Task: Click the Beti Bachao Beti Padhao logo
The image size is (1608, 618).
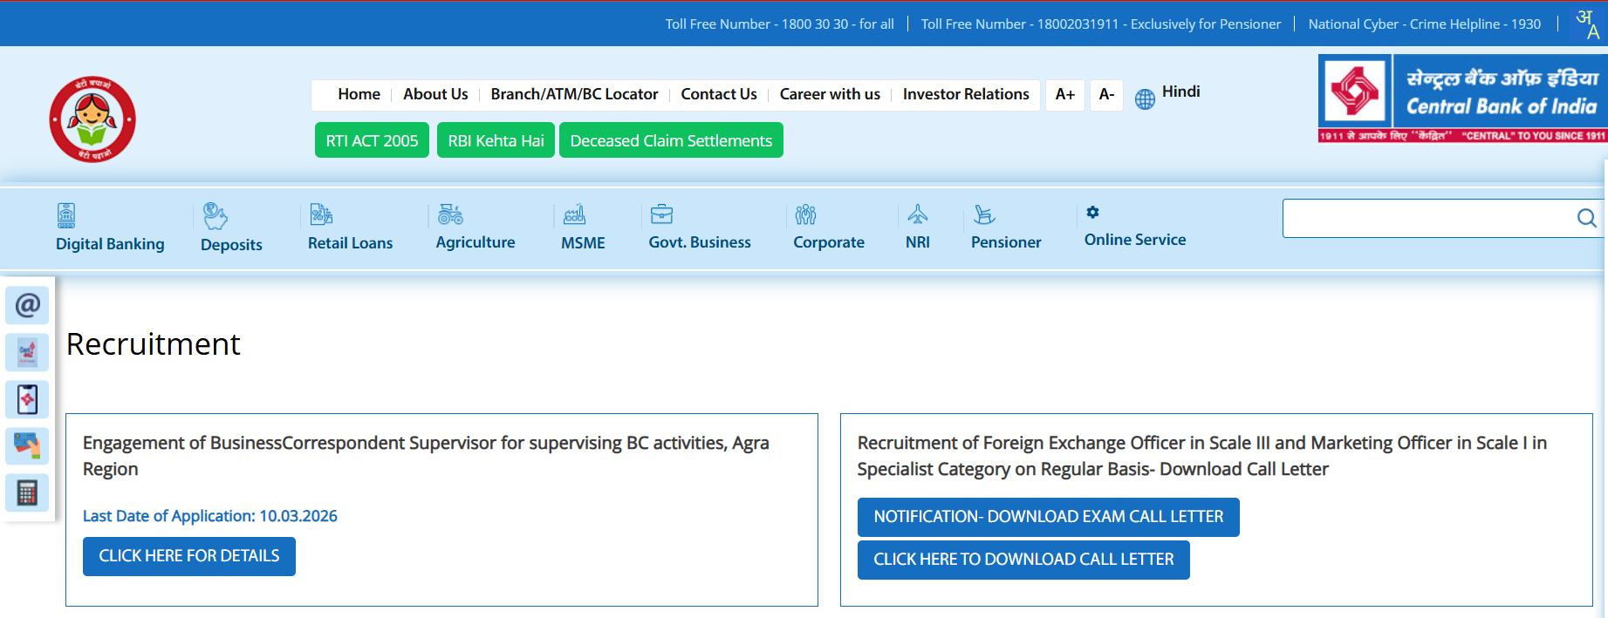Action: (92, 119)
